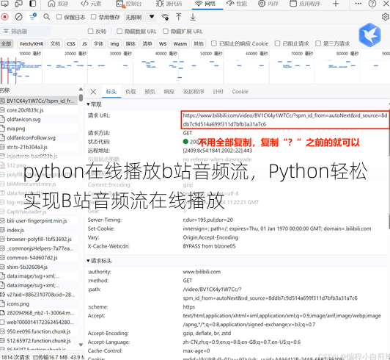Viewport: 390px width, 360px height.
Task: Filter requests by CSS
Action: [x=71, y=43]
